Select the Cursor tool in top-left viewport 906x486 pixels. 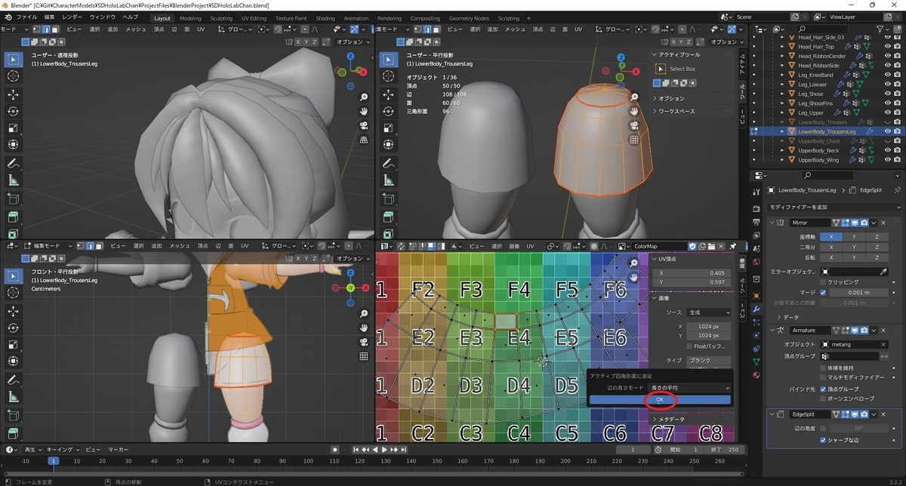coord(14,76)
